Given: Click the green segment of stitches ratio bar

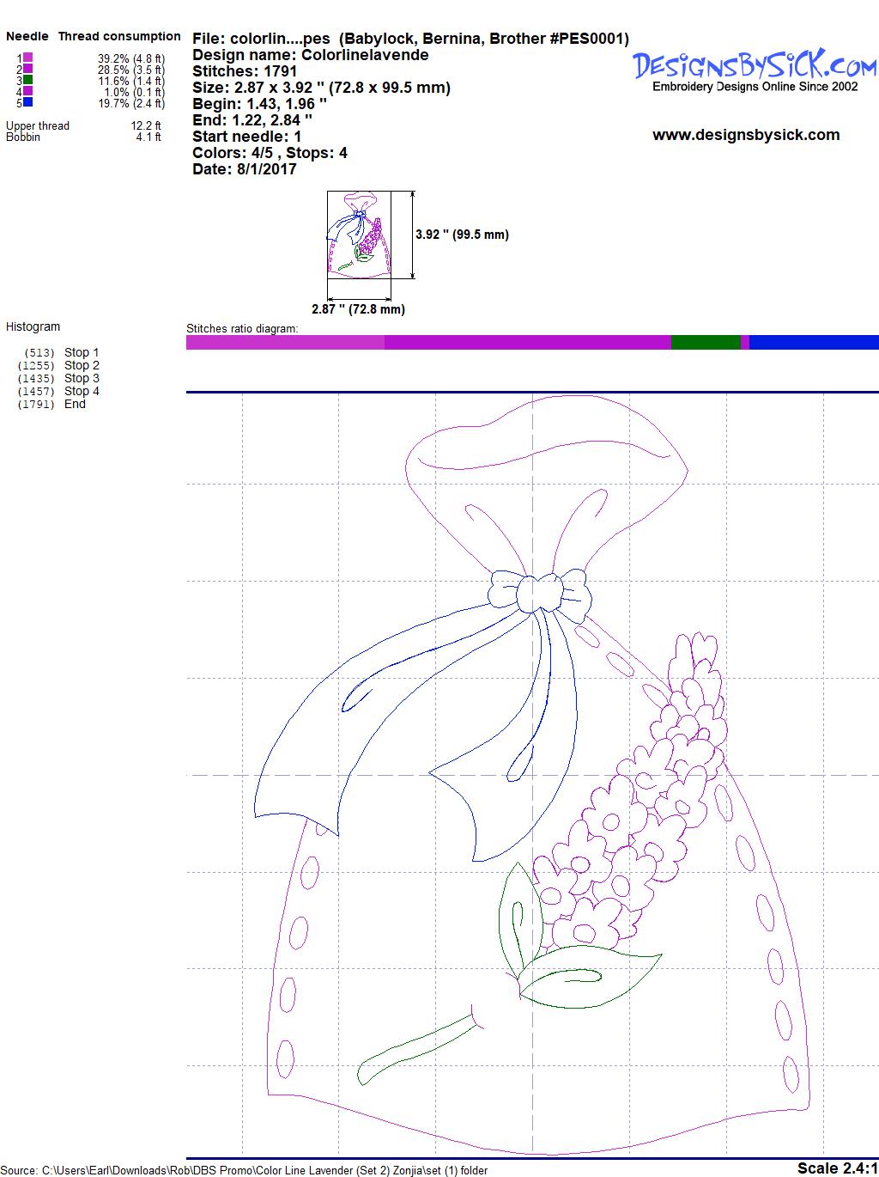Looking at the screenshot, I should pyautogui.click(x=705, y=343).
